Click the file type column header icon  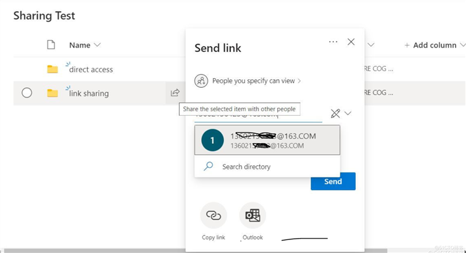[51, 45]
